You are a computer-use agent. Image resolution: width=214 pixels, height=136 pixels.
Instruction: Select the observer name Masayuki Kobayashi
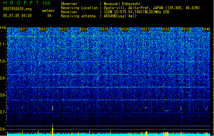tap(122, 4)
